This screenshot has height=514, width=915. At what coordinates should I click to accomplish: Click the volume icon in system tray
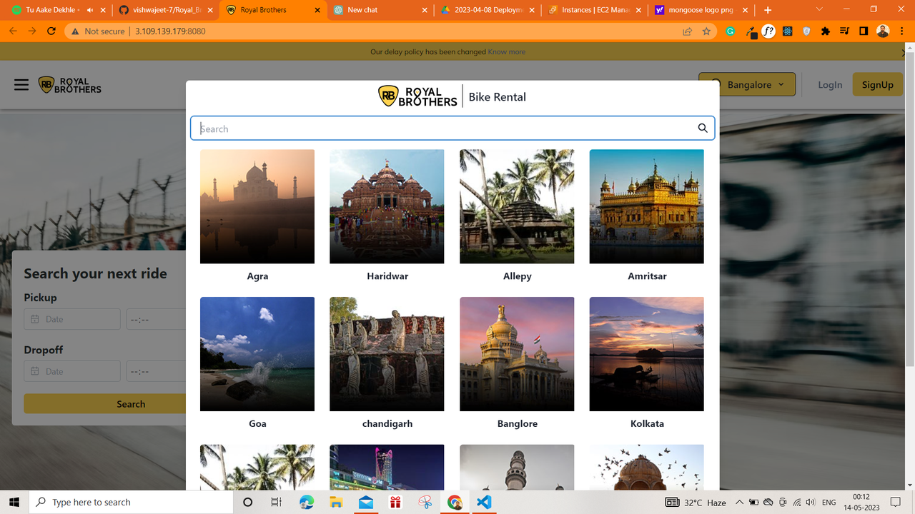click(x=810, y=503)
